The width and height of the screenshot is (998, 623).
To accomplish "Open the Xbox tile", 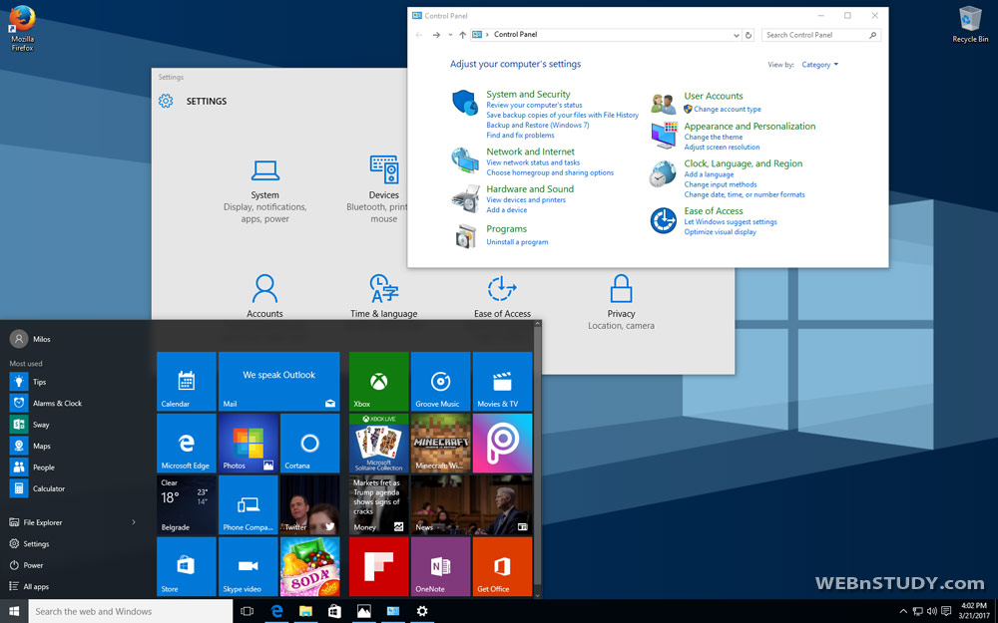I will coord(378,382).
